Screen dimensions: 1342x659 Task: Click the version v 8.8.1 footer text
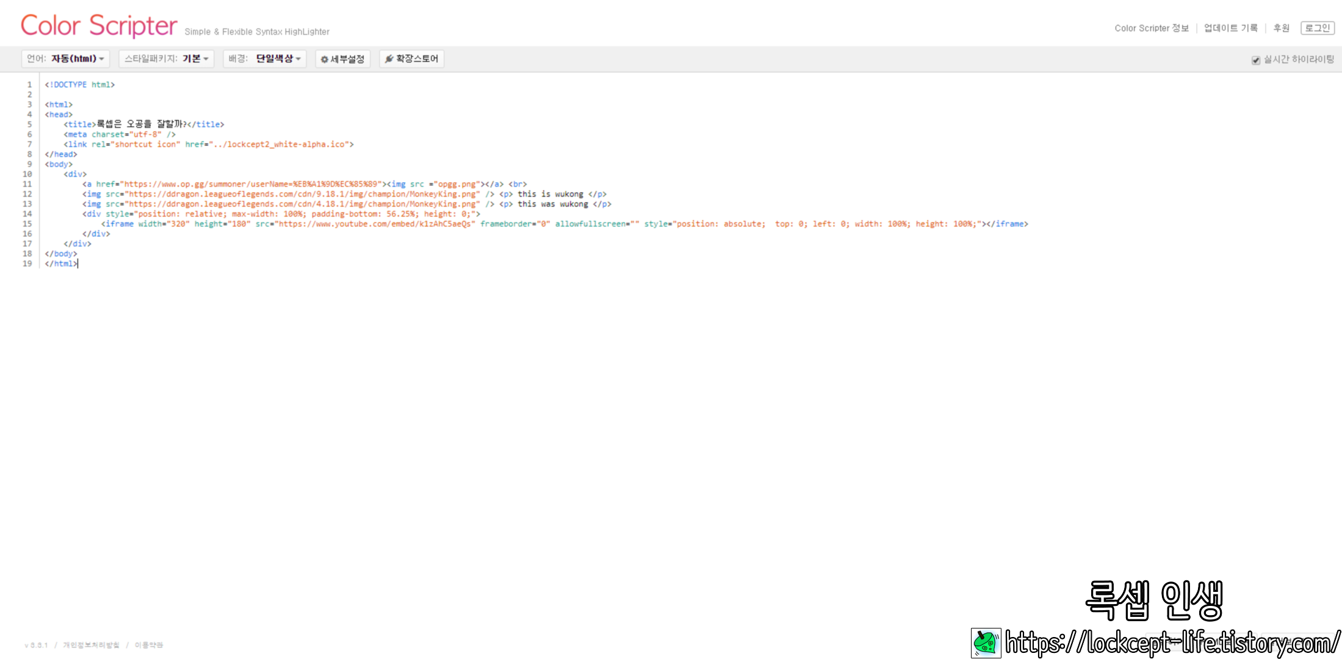(36, 645)
